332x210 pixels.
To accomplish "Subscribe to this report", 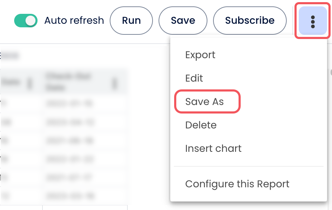I will coord(250,21).
